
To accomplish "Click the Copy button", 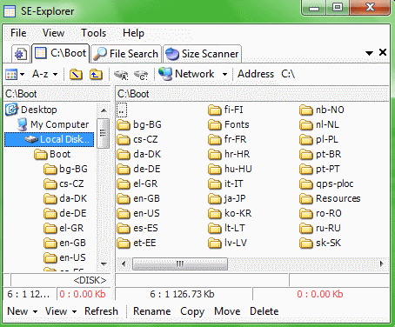I will pos(192,311).
